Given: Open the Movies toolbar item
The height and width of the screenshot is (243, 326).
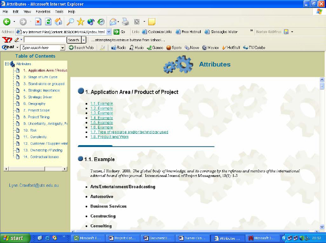Looking at the screenshot, I should point(211,47).
